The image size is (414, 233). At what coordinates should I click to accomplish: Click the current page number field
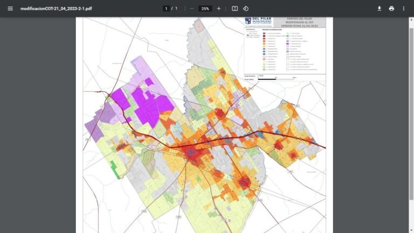[x=166, y=9]
